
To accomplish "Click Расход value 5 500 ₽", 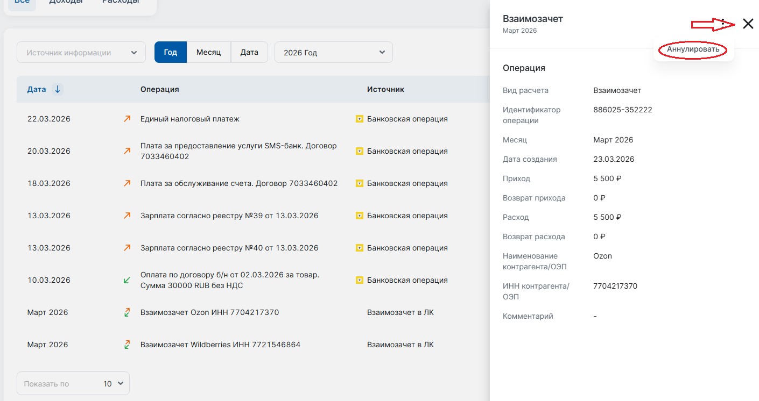I will (x=608, y=217).
